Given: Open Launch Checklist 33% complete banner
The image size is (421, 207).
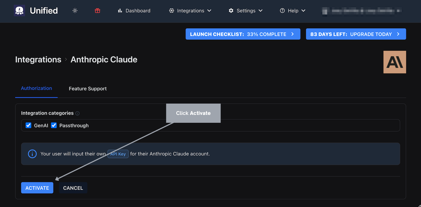Looking at the screenshot, I should (243, 34).
